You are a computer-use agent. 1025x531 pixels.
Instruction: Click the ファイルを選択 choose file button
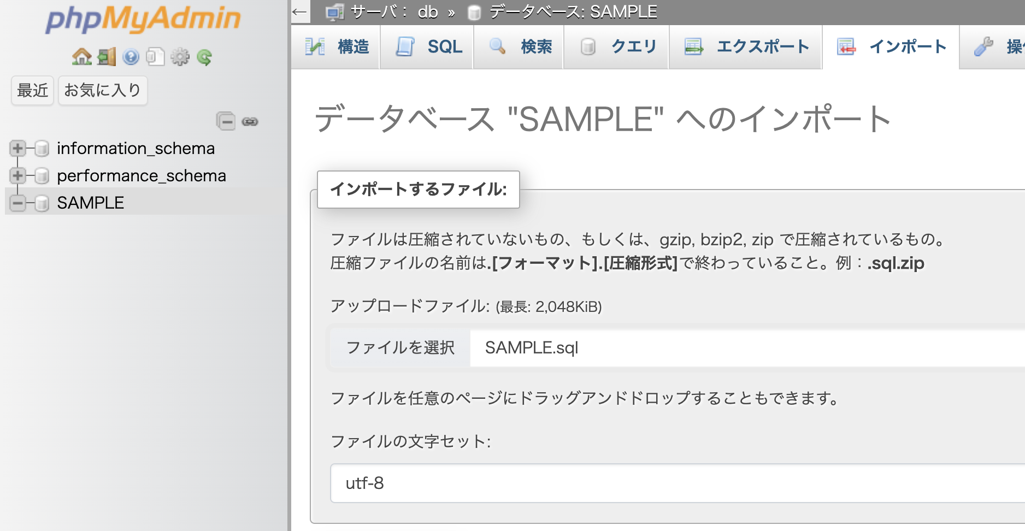point(400,347)
